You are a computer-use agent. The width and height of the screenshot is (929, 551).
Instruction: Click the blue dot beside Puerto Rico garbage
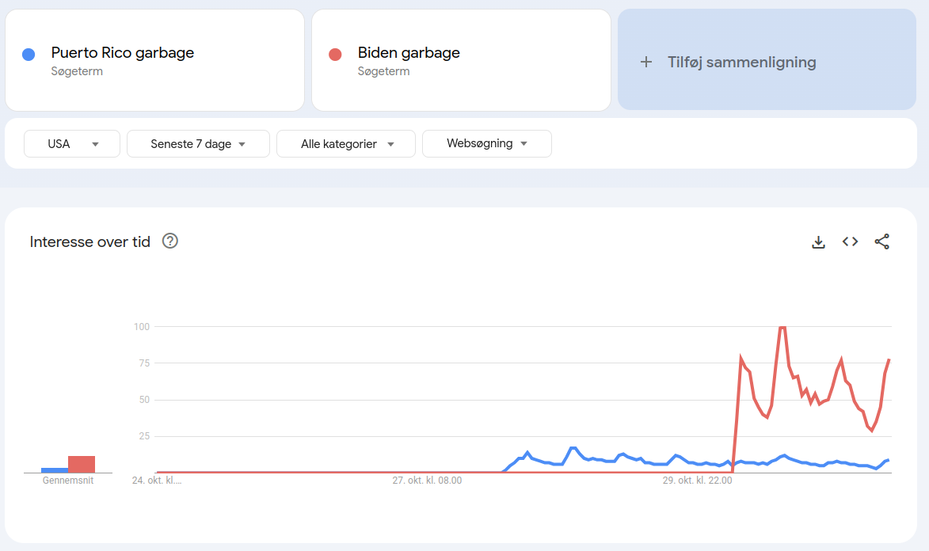[29, 55]
